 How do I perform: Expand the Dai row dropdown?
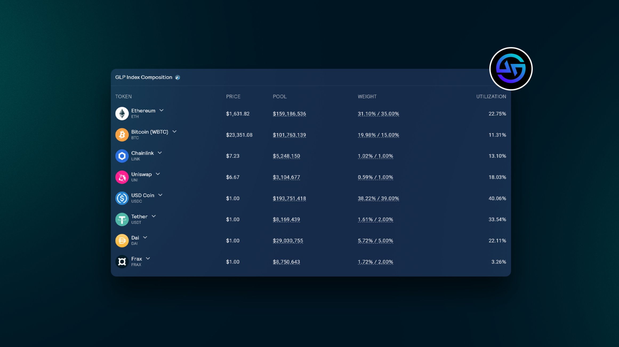point(145,237)
